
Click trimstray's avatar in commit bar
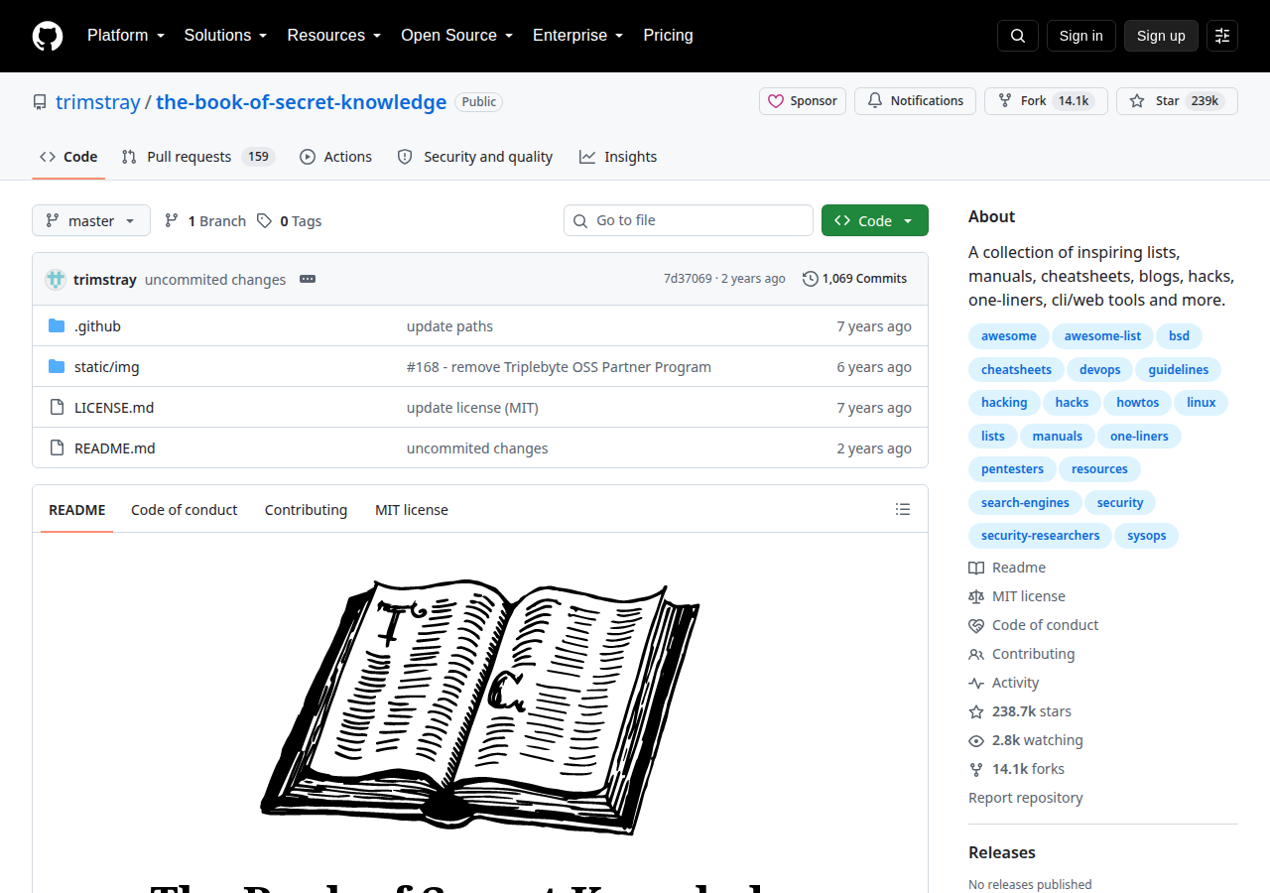click(56, 279)
